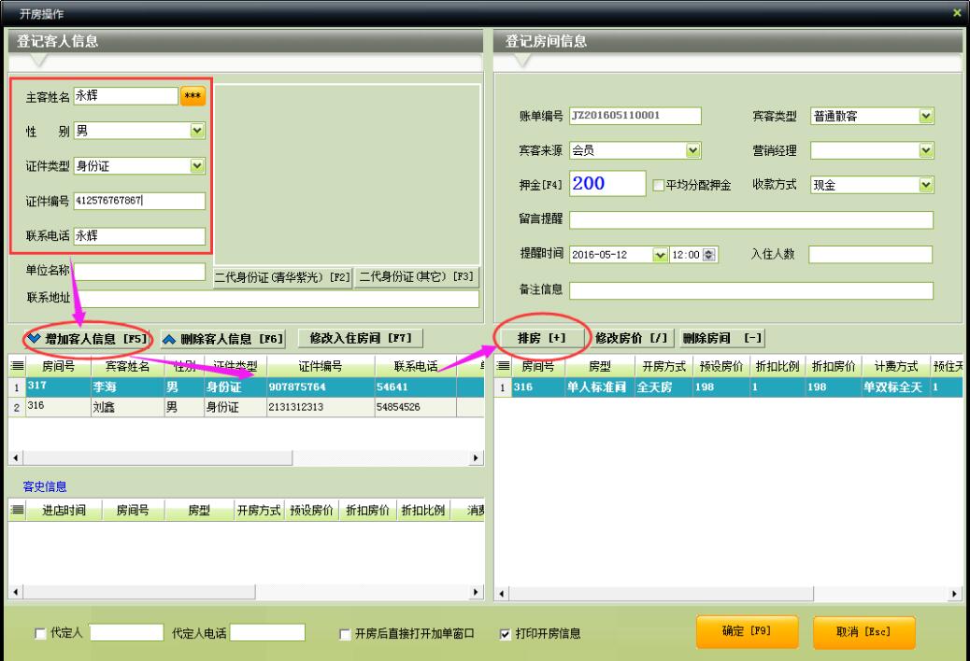970x661 pixels.
Task: Click phone cell 54641
Action: coord(415,387)
